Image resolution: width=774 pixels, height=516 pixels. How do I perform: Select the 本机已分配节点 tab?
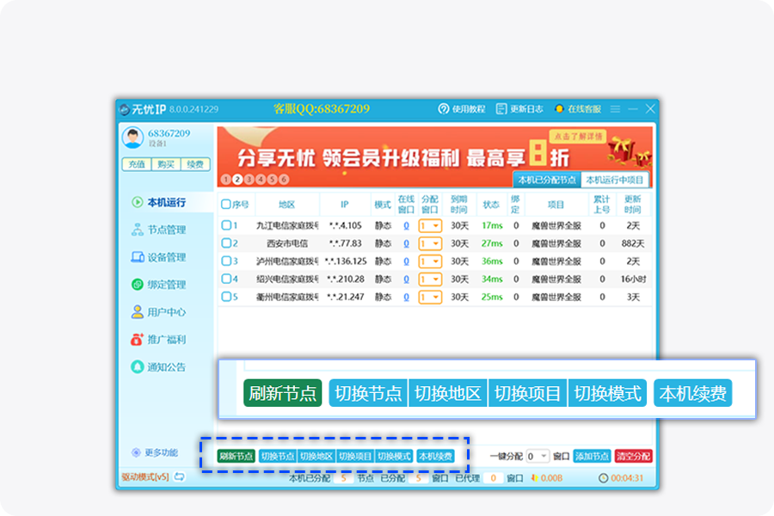[x=547, y=180]
